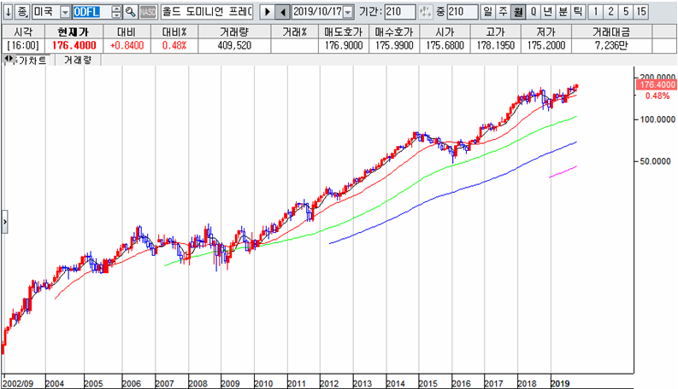
Task: Click the 대비% column header
Action: 174,32
